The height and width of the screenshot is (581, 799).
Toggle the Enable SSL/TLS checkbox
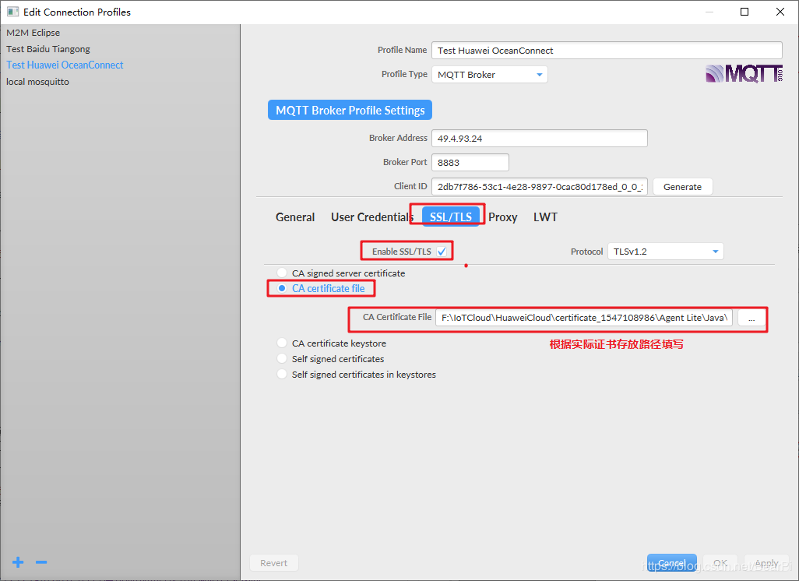pyautogui.click(x=442, y=252)
